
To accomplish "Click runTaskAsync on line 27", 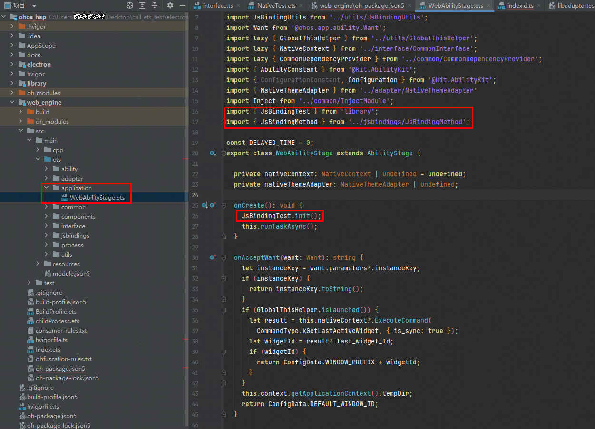I will pos(283,226).
